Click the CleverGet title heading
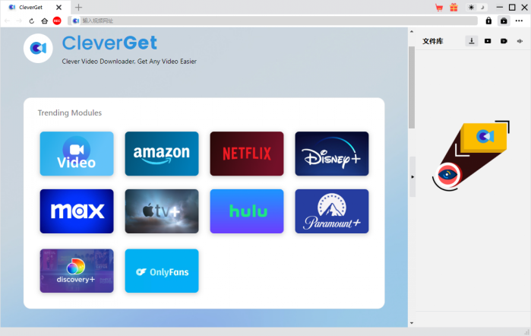The height and width of the screenshot is (336, 531). coord(109,43)
